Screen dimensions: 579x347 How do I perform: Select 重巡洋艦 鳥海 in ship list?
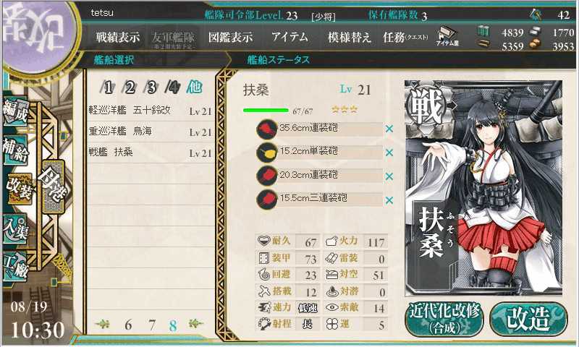(x=151, y=132)
